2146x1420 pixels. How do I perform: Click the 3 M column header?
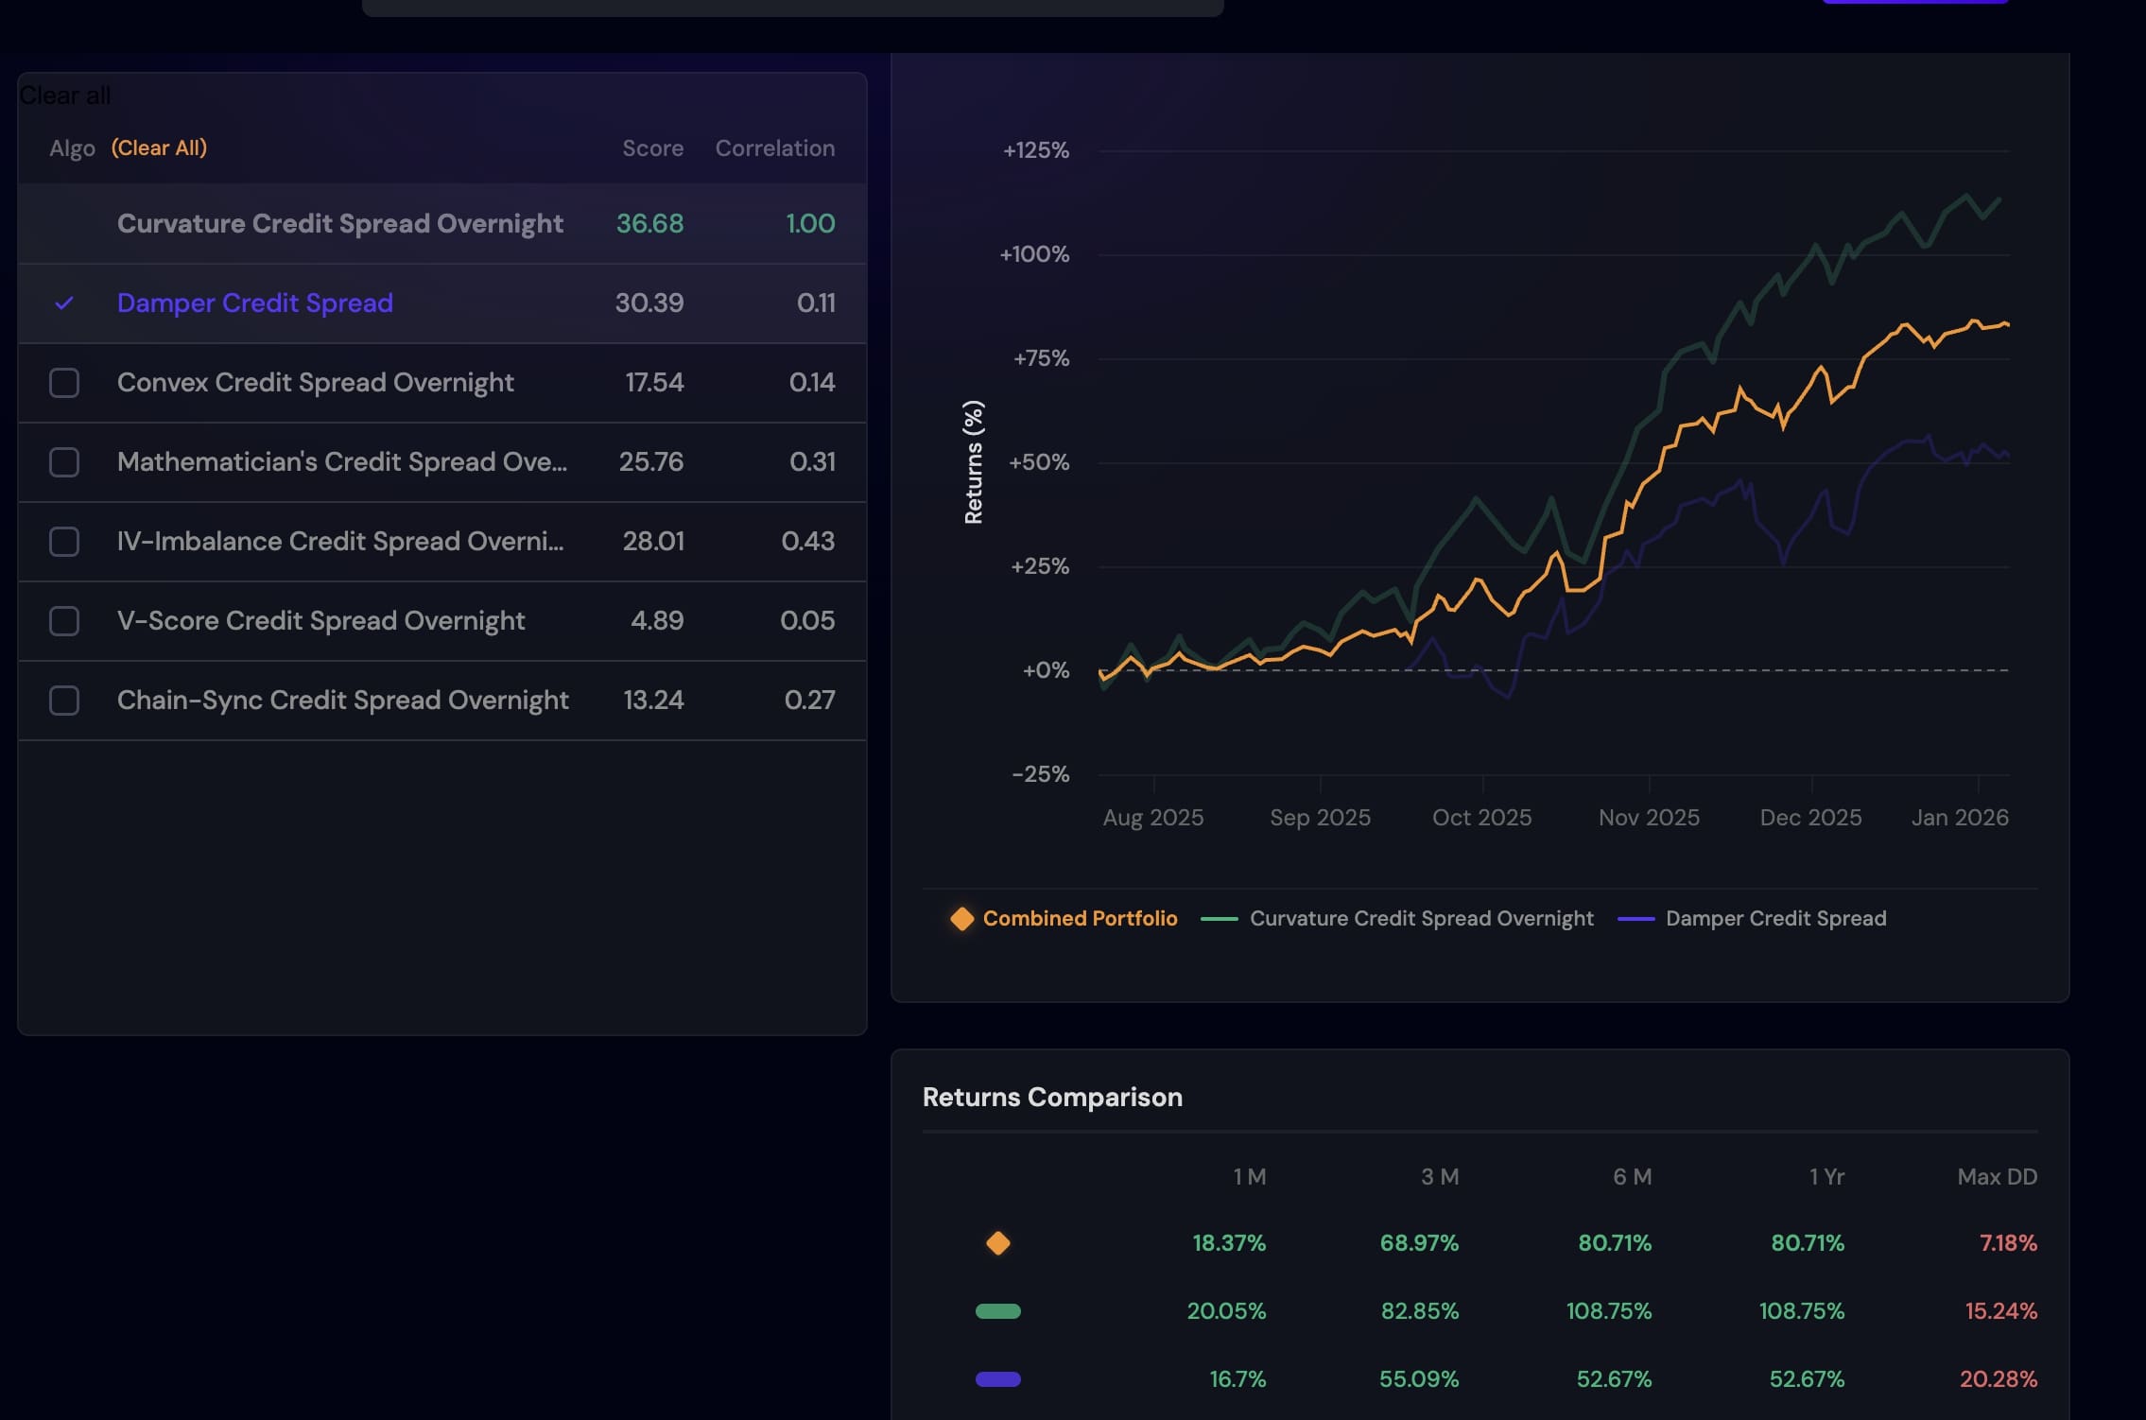click(1439, 1177)
